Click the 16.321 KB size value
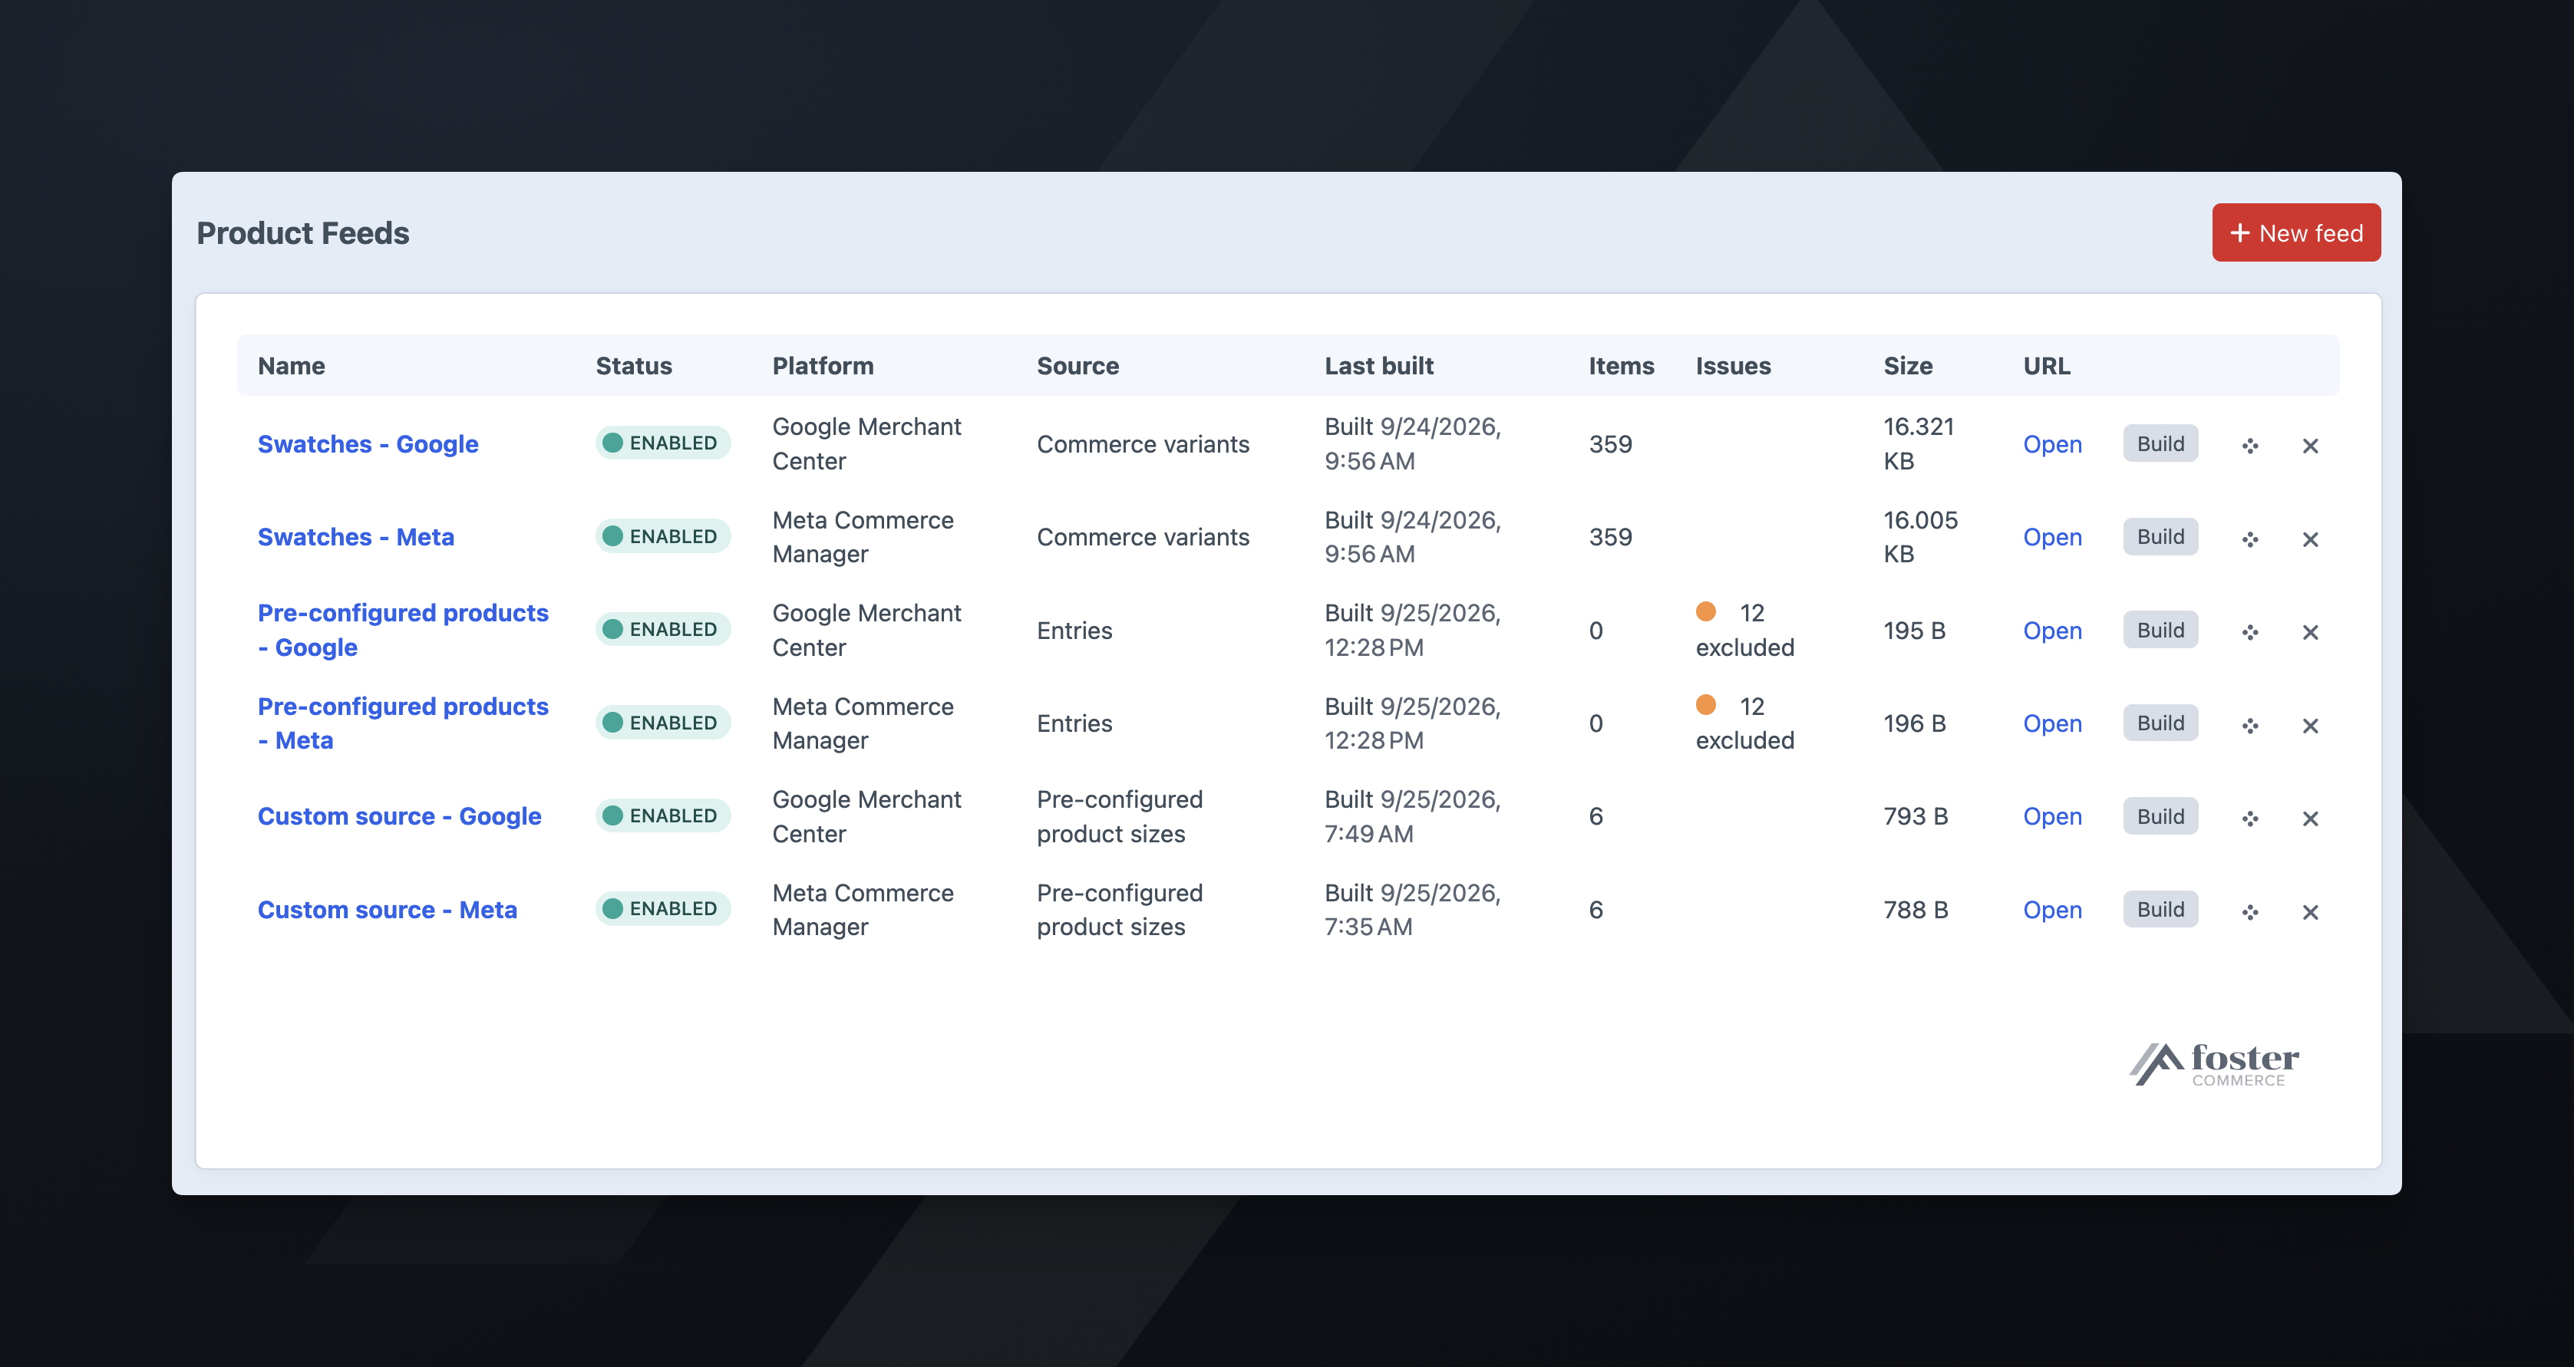 coord(1919,443)
